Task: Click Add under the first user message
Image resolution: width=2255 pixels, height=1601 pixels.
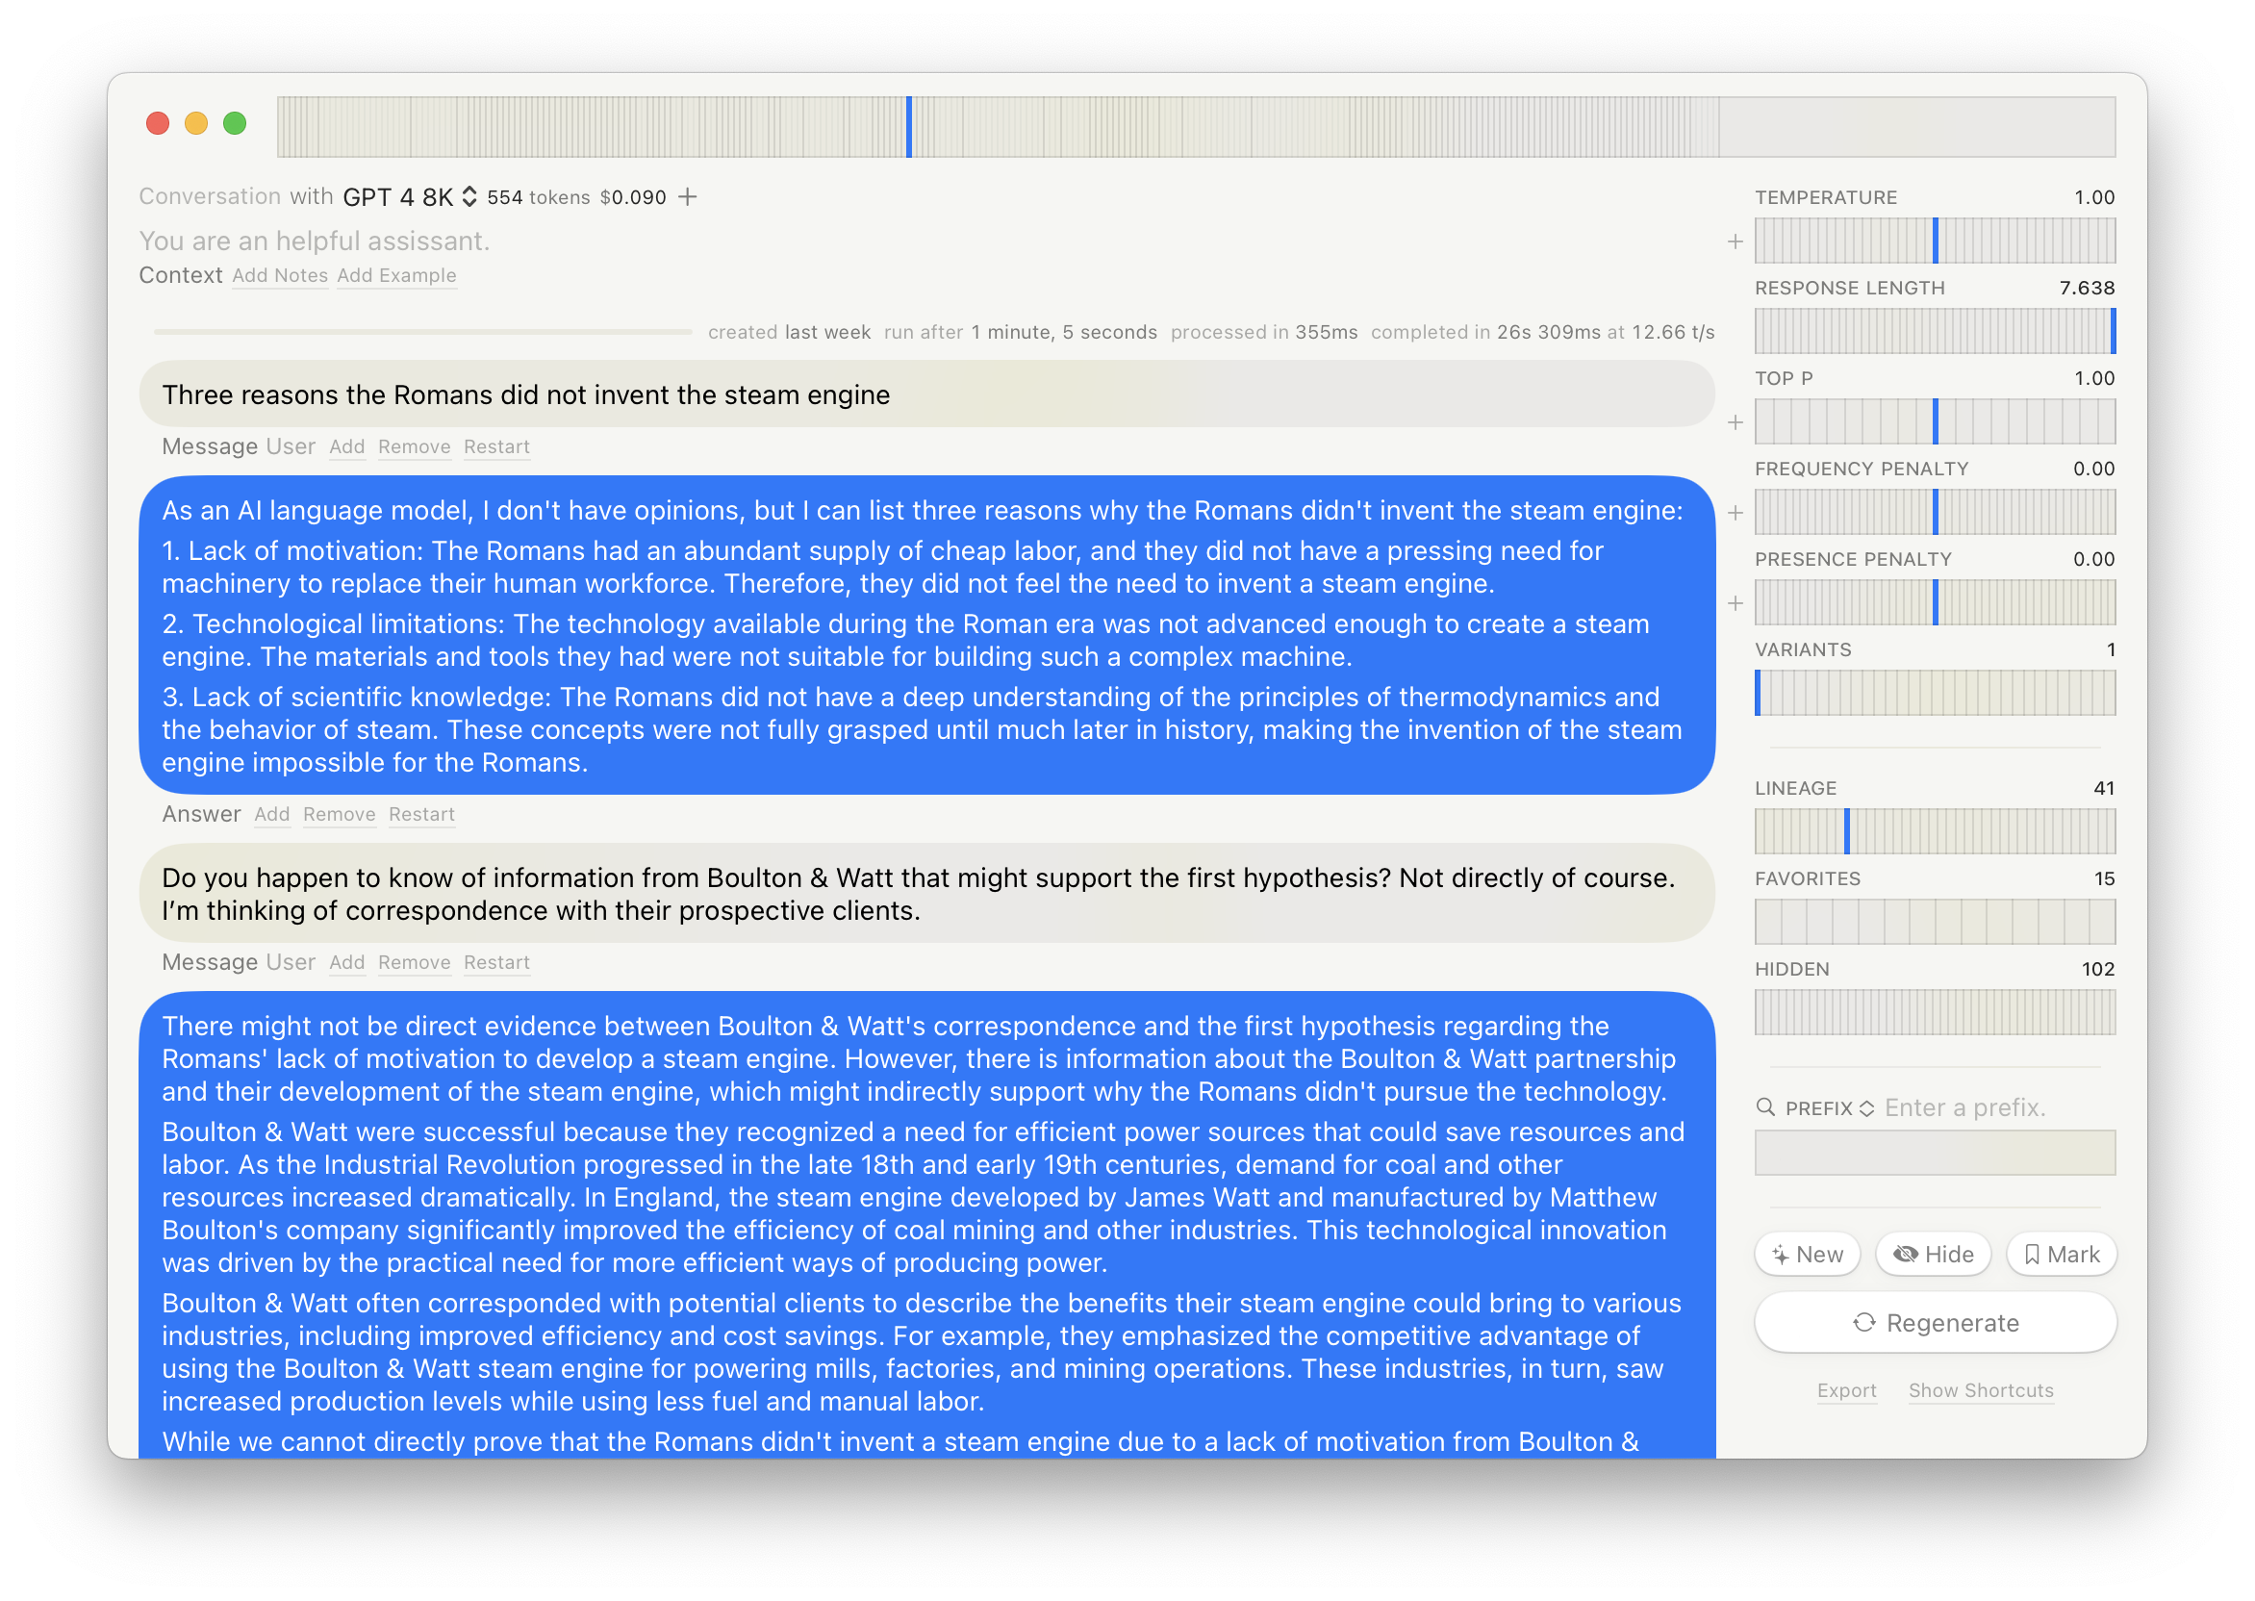Action: [347, 447]
